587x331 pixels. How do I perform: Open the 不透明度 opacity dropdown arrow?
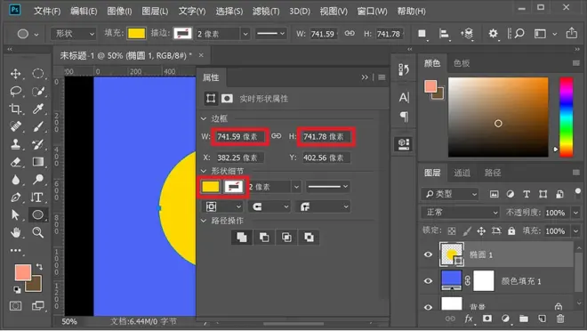tap(575, 213)
